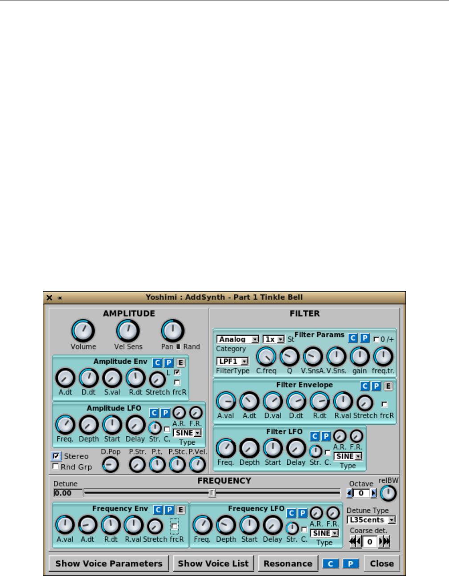Toggle the Amplitude Env L checkbox
This screenshot has height=576, width=449.
pos(177,372)
